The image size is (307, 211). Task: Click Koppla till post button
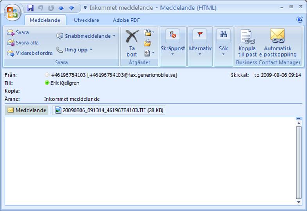247,43
